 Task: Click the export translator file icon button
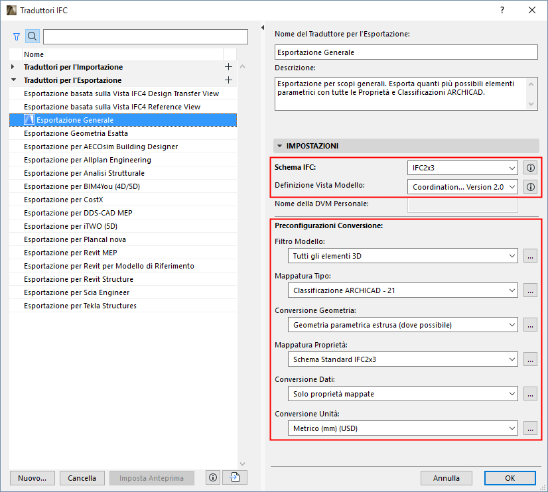tap(234, 477)
